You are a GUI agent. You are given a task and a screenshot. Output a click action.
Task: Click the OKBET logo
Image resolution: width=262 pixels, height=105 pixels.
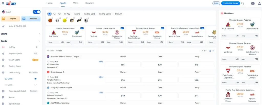[11, 4]
